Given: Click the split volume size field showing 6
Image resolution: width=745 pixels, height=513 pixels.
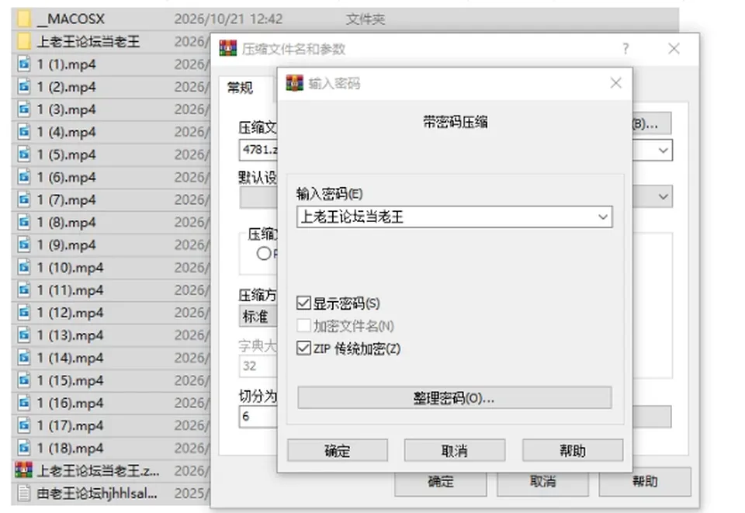Looking at the screenshot, I should (x=258, y=417).
